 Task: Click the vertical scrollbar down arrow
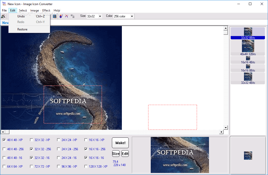tap(226, 127)
